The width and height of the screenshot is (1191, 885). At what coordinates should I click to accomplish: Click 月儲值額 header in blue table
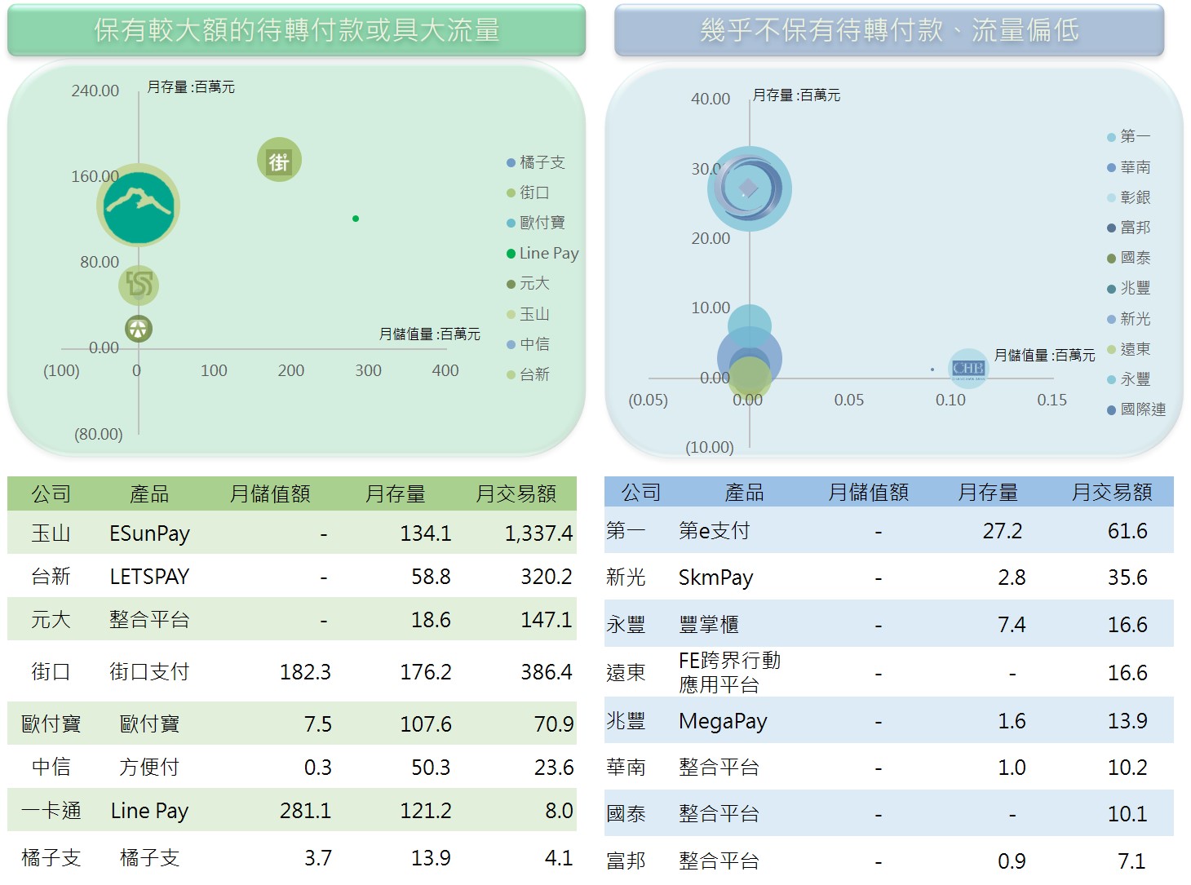click(869, 493)
